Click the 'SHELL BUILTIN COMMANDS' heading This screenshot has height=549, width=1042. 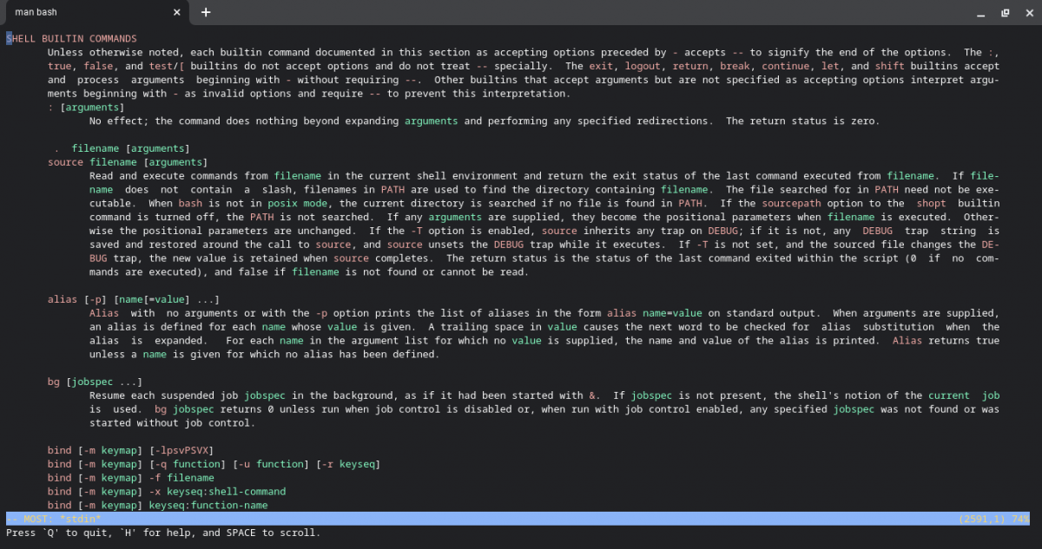(x=71, y=39)
